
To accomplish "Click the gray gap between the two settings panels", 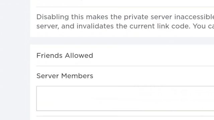I will click(x=122, y=41).
